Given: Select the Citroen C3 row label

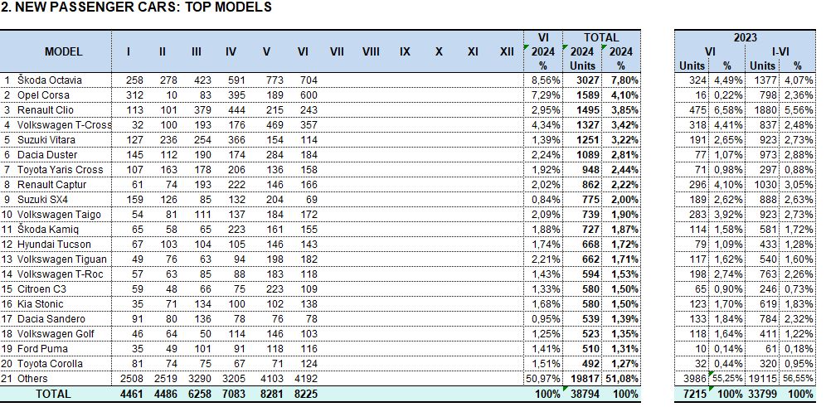Looking at the screenshot, I should pyautogui.click(x=41, y=289).
